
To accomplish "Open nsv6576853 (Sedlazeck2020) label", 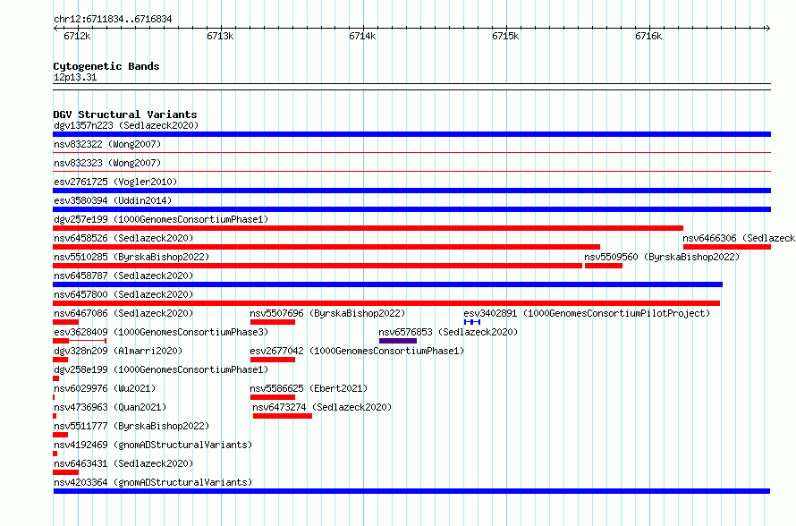I will coord(448,332).
